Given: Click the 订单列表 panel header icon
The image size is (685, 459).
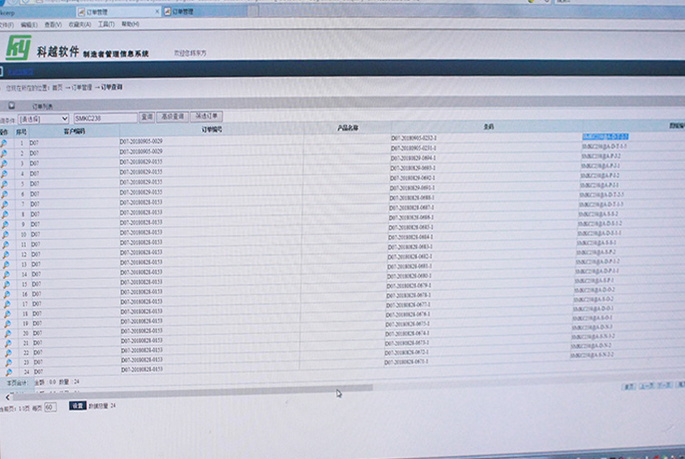Looking at the screenshot, I should pyautogui.click(x=11, y=106).
